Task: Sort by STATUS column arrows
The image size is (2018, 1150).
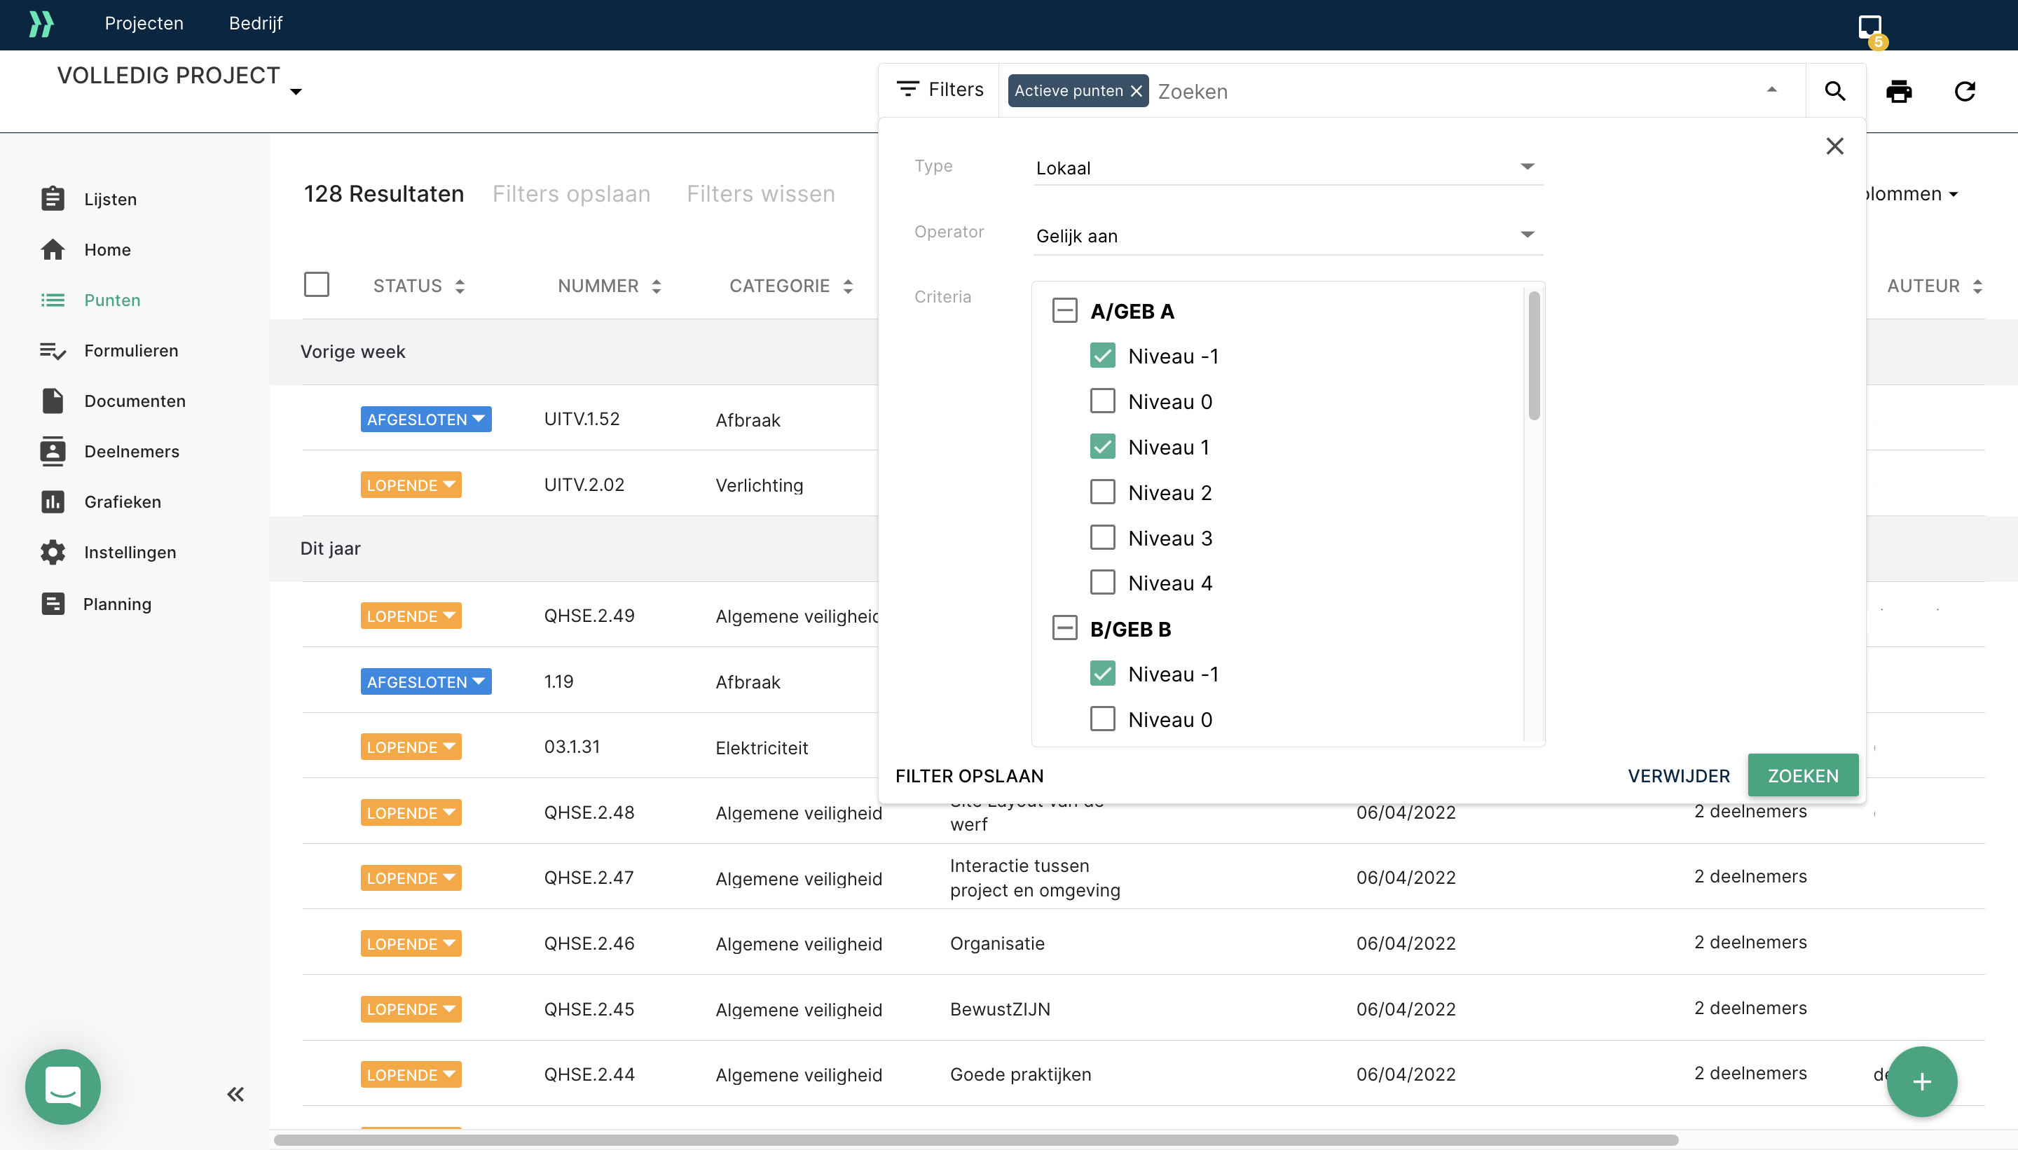Action: pos(460,286)
